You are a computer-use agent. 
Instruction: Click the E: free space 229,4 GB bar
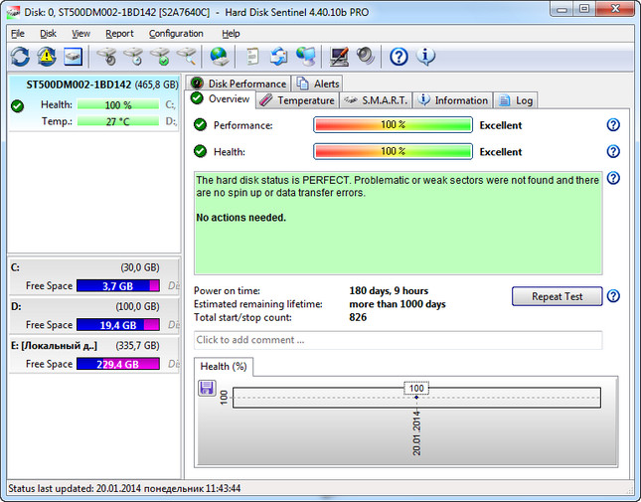(x=117, y=364)
